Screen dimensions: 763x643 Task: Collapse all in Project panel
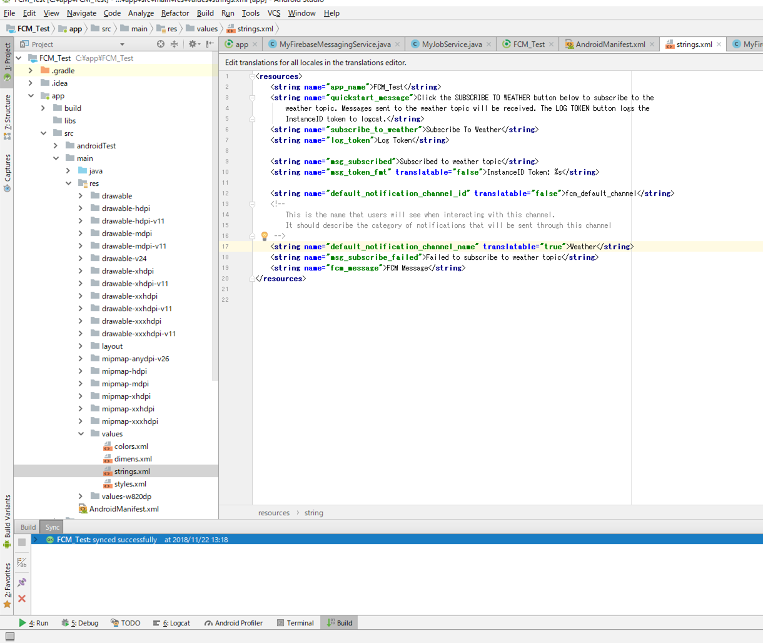coord(174,44)
